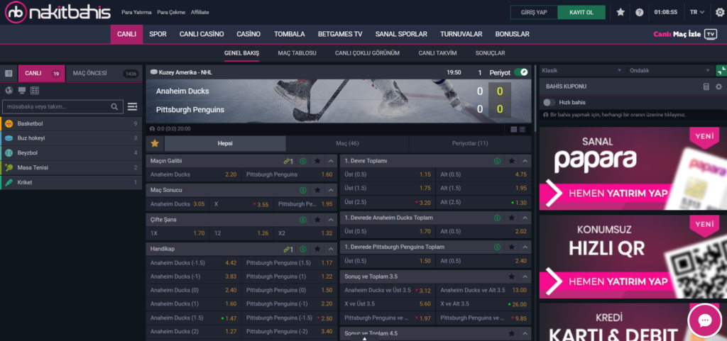Favorite the Maç Sonucu market

pos(317,190)
